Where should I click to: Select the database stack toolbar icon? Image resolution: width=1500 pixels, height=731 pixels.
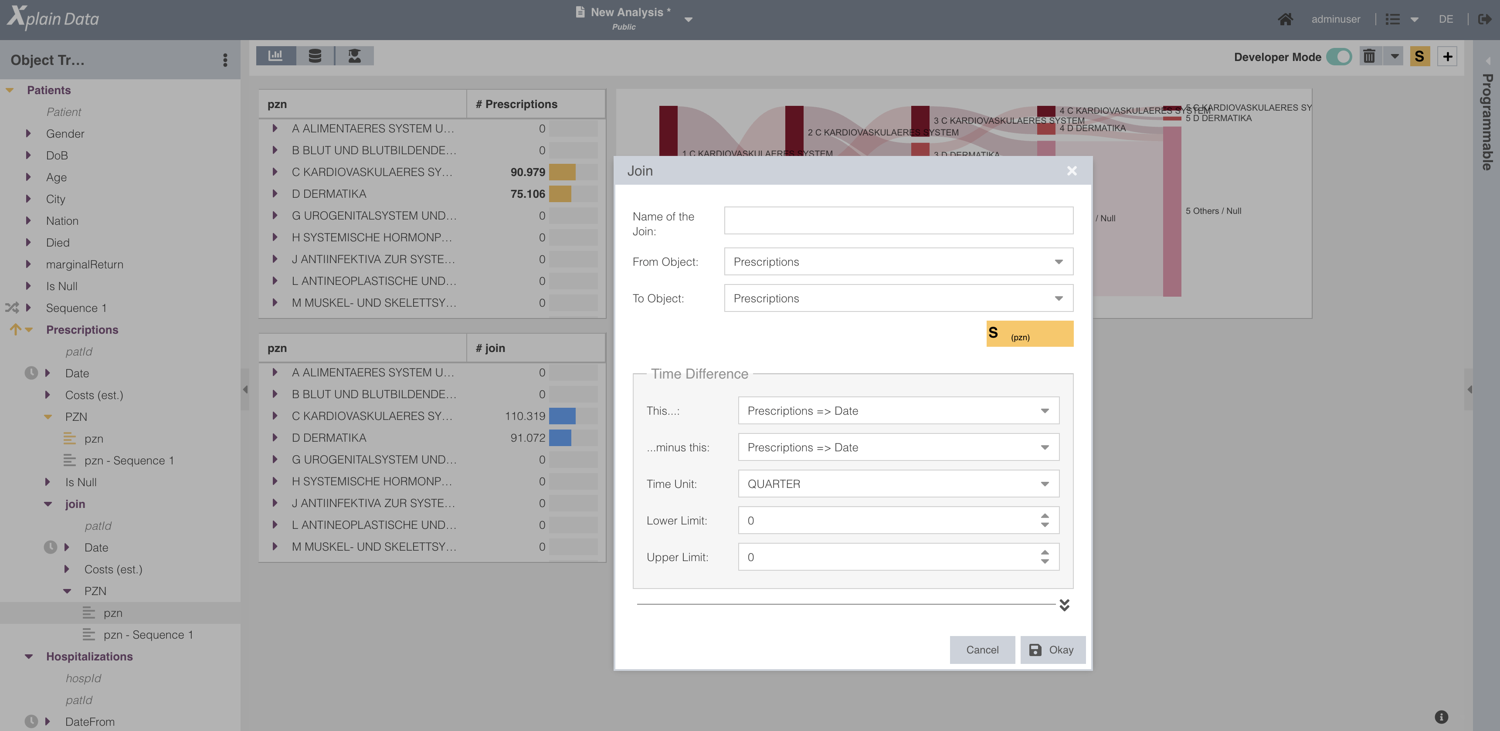[315, 56]
